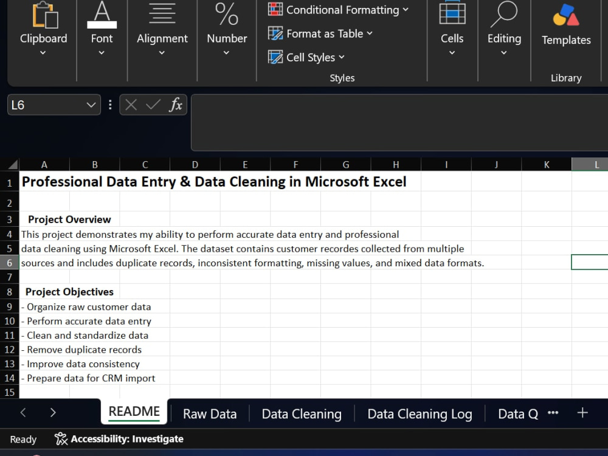Click into the formula bar
608x456 pixels.
click(399, 123)
